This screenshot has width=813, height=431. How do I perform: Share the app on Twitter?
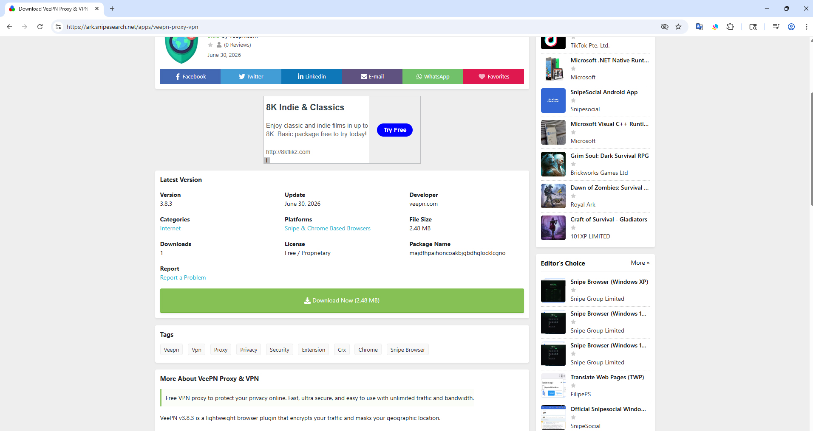pyautogui.click(x=251, y=76)
